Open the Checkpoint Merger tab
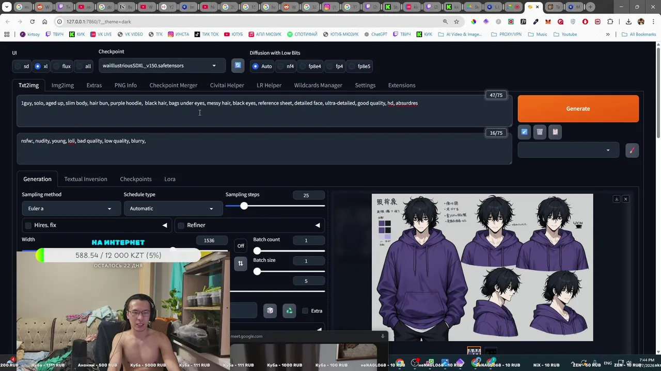This screenshot has width=661, height=371. point(173,85)
